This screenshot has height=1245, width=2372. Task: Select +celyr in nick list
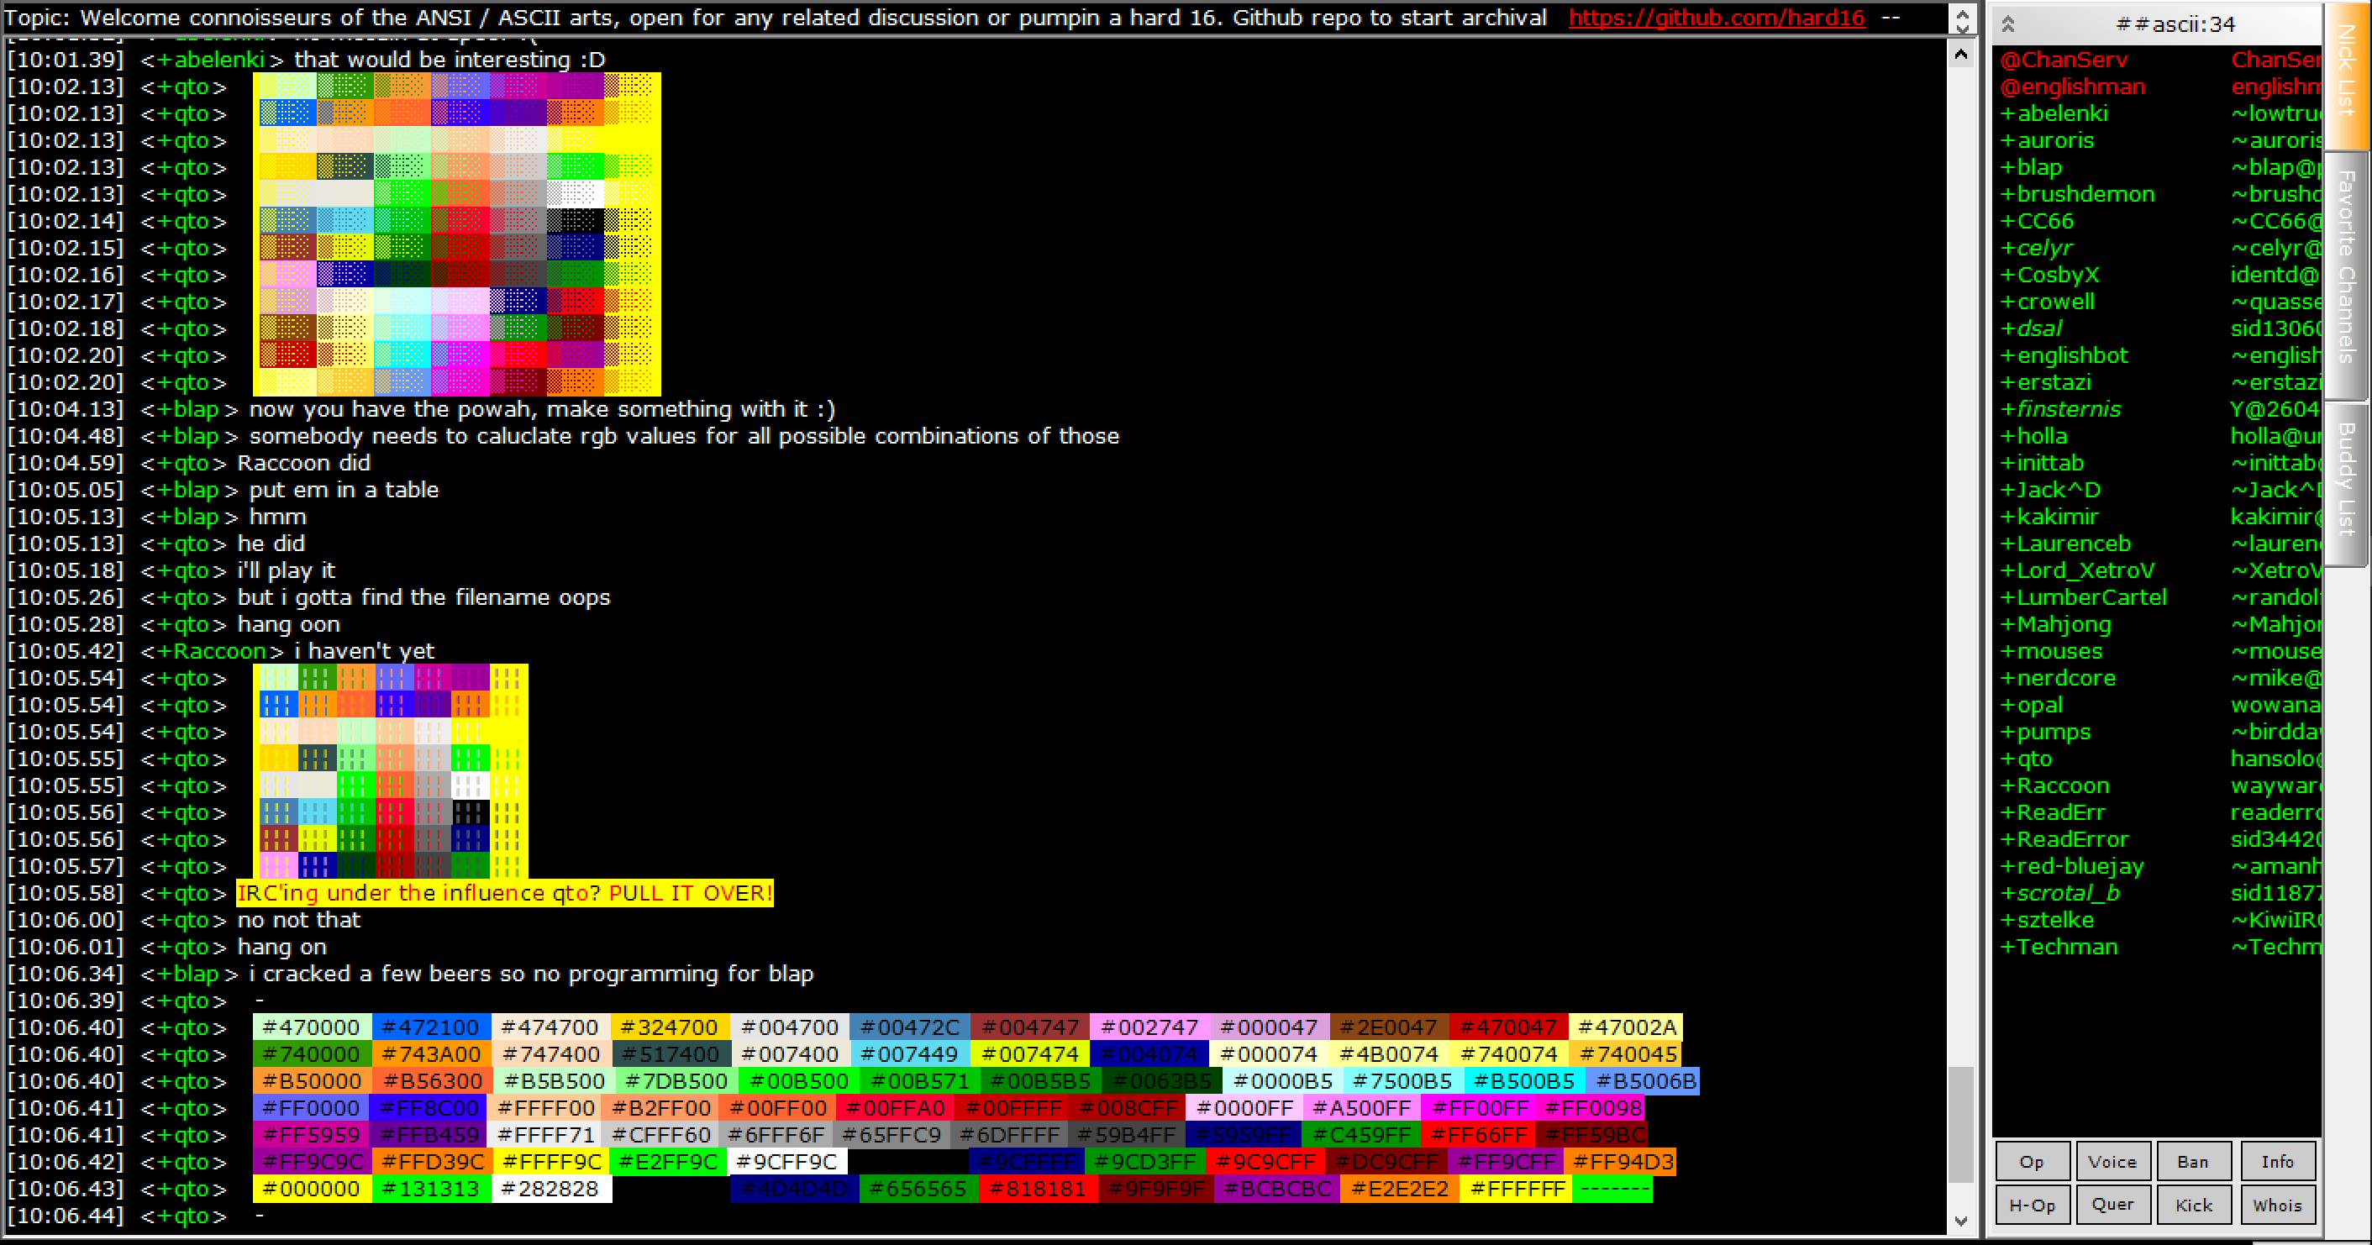tap(2035, 248)
